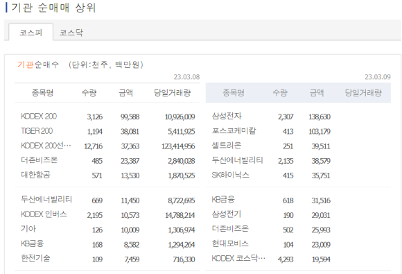This screenshot has width=402, height=274.
Task: Open the 셀트리온 stock link
Action: [227, 146]
